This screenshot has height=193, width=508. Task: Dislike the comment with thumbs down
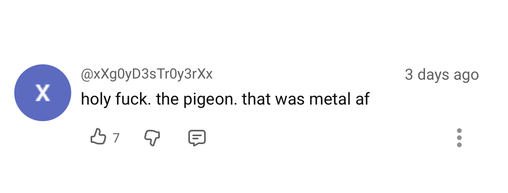tap(152, 138)
